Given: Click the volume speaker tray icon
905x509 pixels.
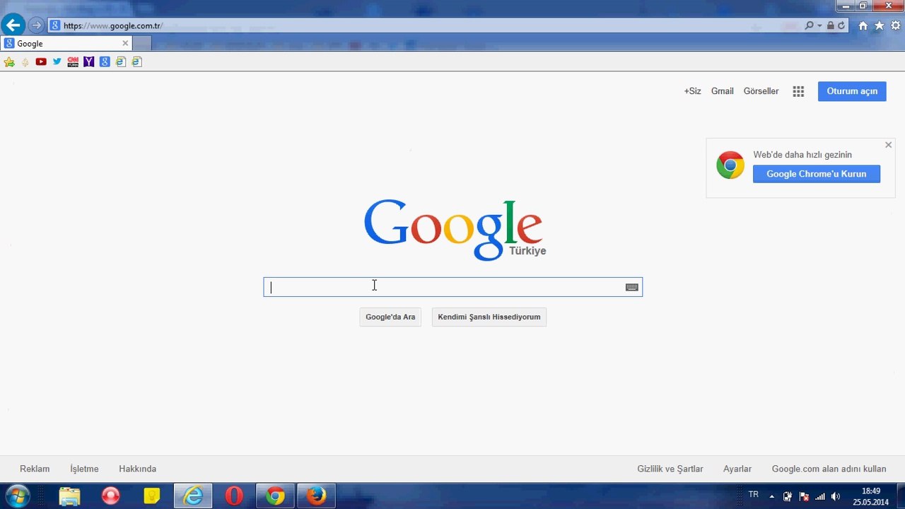Looking at the screenshot, I should (836, 496).
